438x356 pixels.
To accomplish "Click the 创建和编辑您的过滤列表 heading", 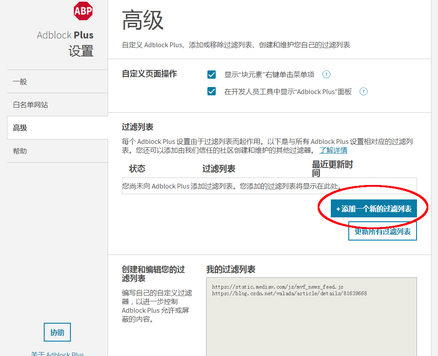I will coord(153,274).
